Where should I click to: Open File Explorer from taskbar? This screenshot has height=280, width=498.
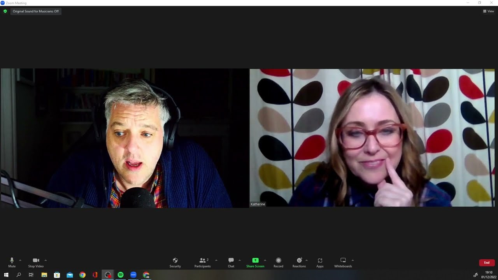click(44, 275)
